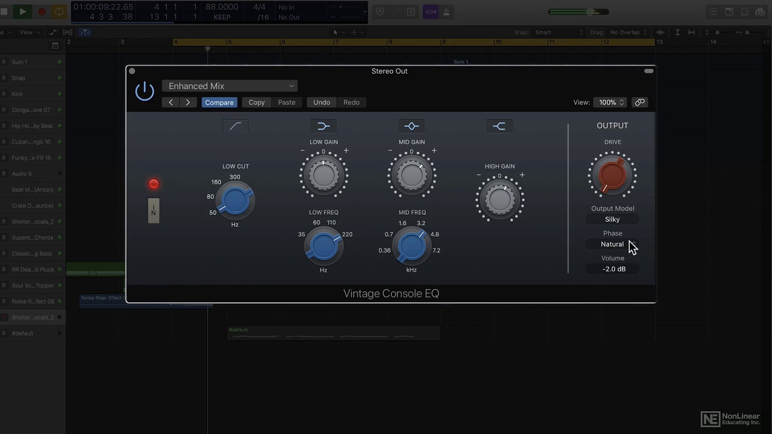Click the red DRIVE knob
Viewport: 772px width, 434px height.
click(612, 175)
